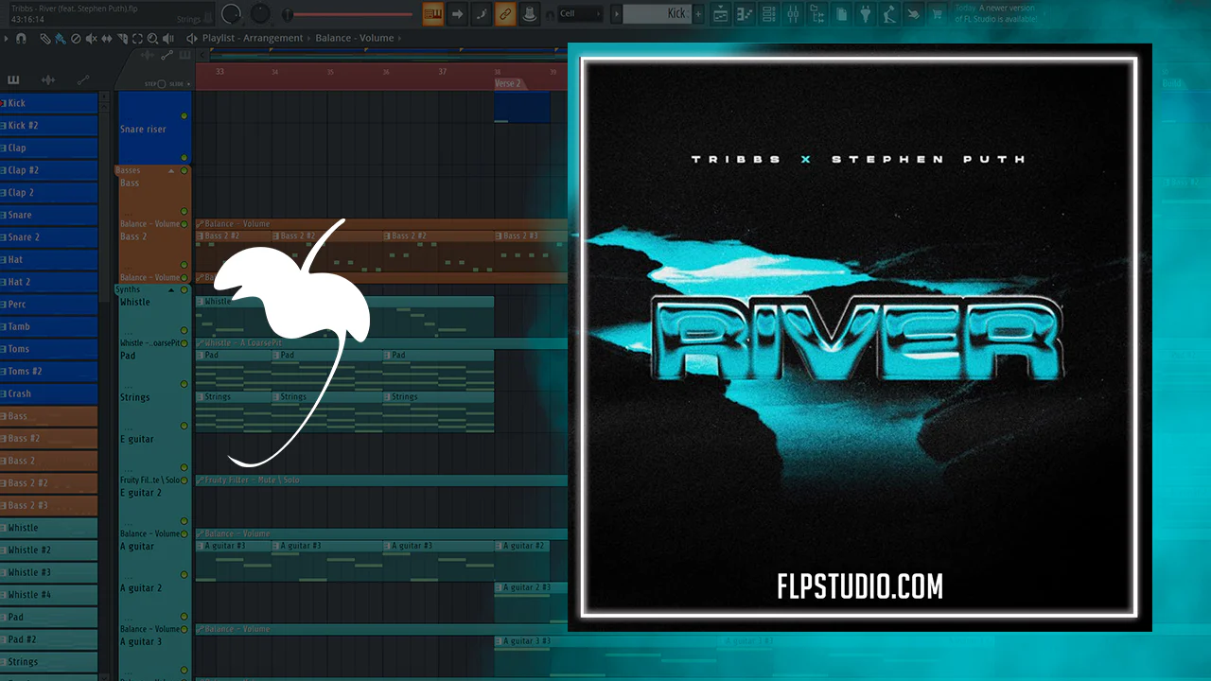Select the Paint brush tool

pos(60,39)
